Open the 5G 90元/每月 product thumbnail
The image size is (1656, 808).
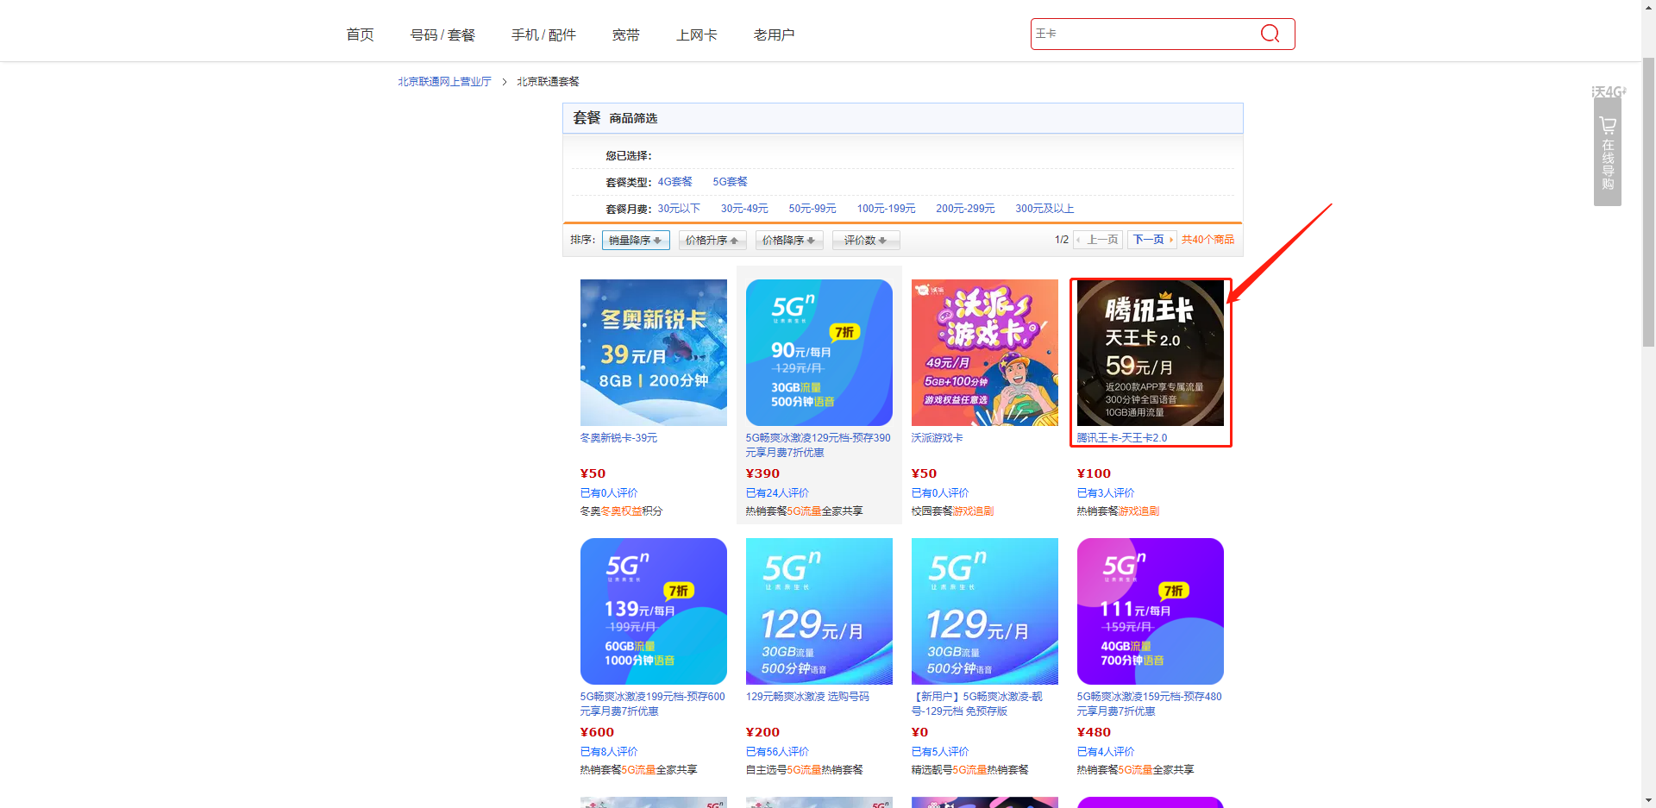pyautogui.click(x=819, y=353)
